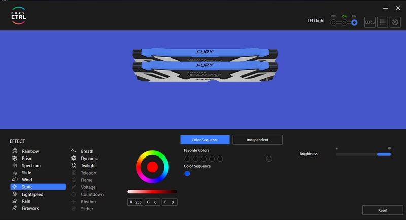Select Lightspeed effect label

32,194
